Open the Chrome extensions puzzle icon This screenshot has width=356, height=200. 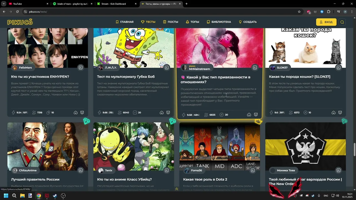328,12
